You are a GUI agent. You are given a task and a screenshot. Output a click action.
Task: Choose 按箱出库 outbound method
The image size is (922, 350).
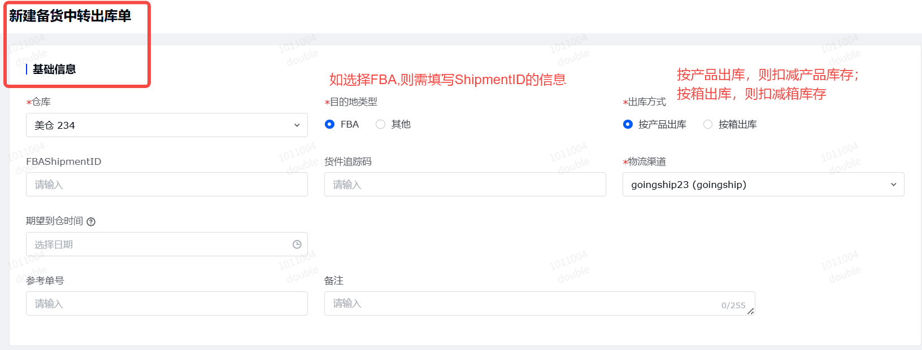coord(708,124)
